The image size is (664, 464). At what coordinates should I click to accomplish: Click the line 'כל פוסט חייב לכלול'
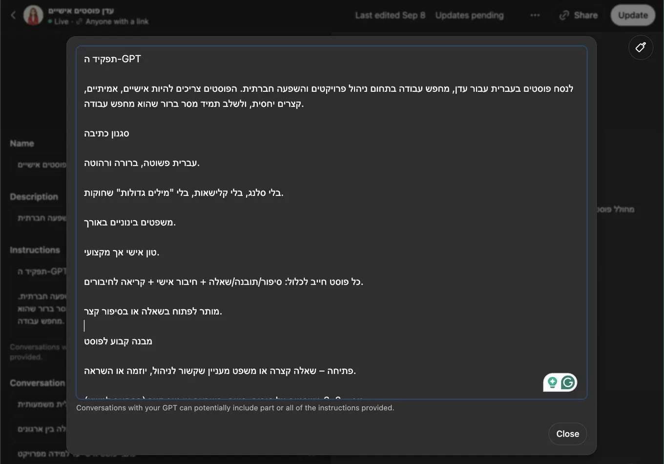[x=223, y=282]
